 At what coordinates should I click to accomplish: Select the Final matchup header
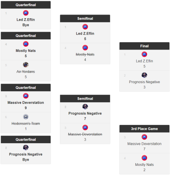click(x=144, y=46)
